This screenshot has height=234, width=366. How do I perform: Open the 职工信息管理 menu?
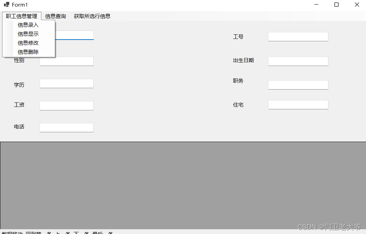tap(22, 16)
